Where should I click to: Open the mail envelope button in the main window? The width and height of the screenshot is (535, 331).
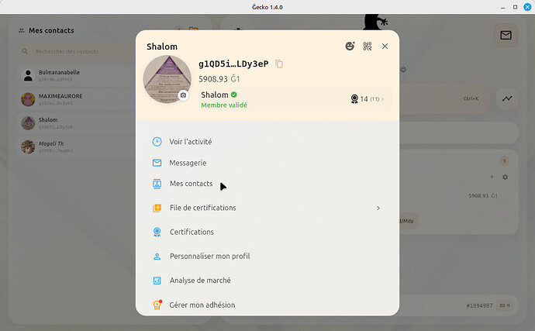[x=506, y=35]
